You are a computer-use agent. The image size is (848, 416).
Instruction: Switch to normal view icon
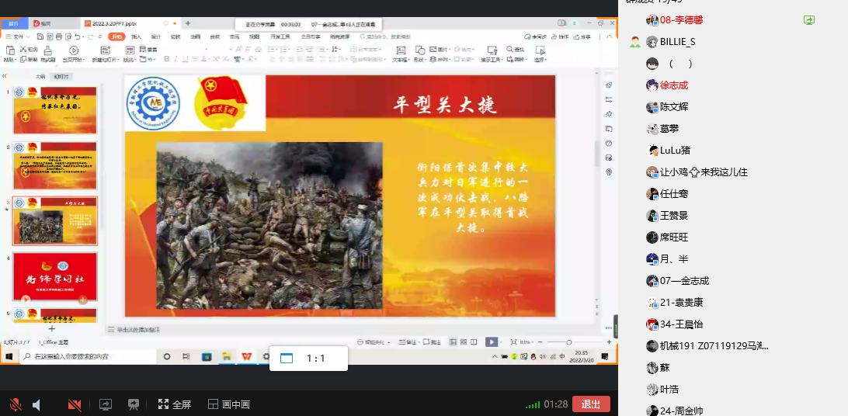tap(454, 342)
